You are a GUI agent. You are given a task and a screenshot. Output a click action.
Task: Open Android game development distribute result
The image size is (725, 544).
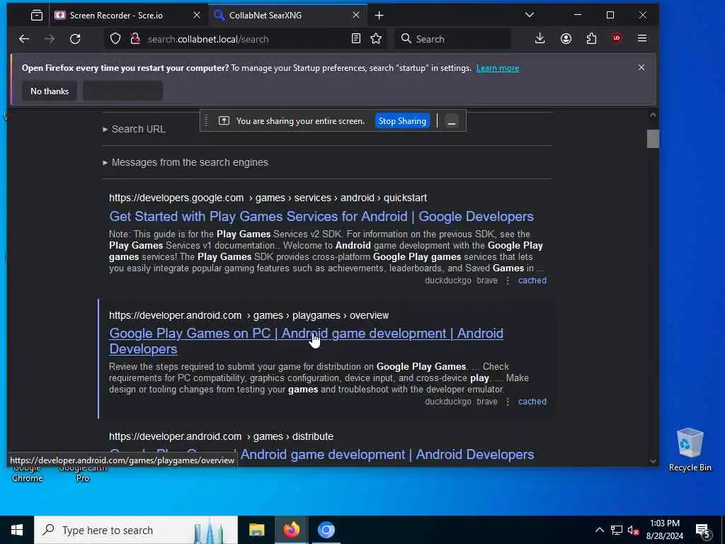tap(387, 454)
